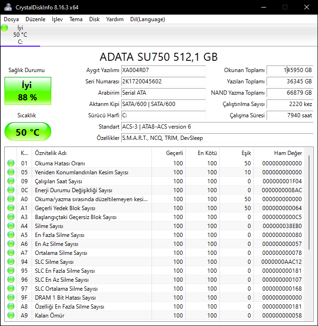Click the attribute list vertical scrollbar
Screen dimensions: 318x326
coord(309,202)
